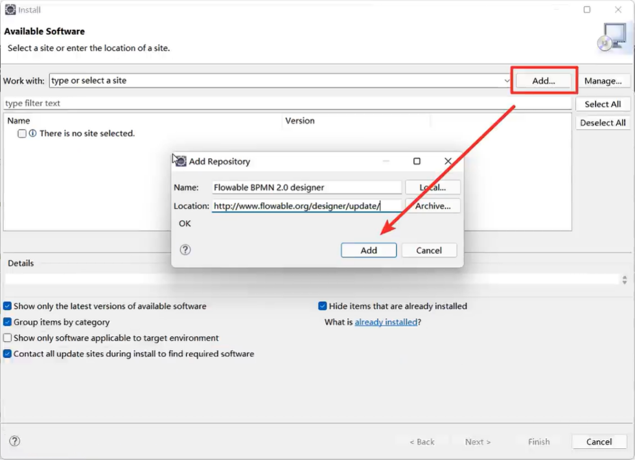Image resolution: width=635 pixels, height=460 pixels.
Task: Maximize the Add Repository dialog
Action: click(x=417, y=161)
